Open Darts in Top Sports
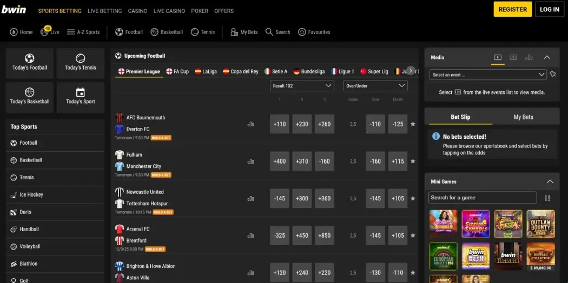The width and height of the screenshot is (568, 283). (55, 212)
